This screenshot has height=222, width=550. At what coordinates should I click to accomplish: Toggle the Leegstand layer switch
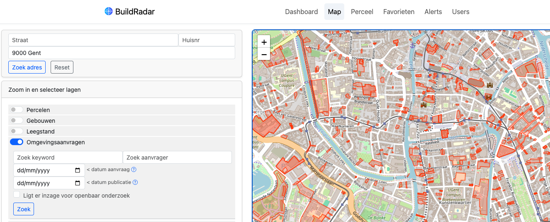[x=17, y=131]
